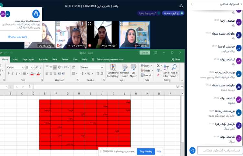Open Format as Table gallery
Screen dimensions: 243x156
(x=124, y=68)
